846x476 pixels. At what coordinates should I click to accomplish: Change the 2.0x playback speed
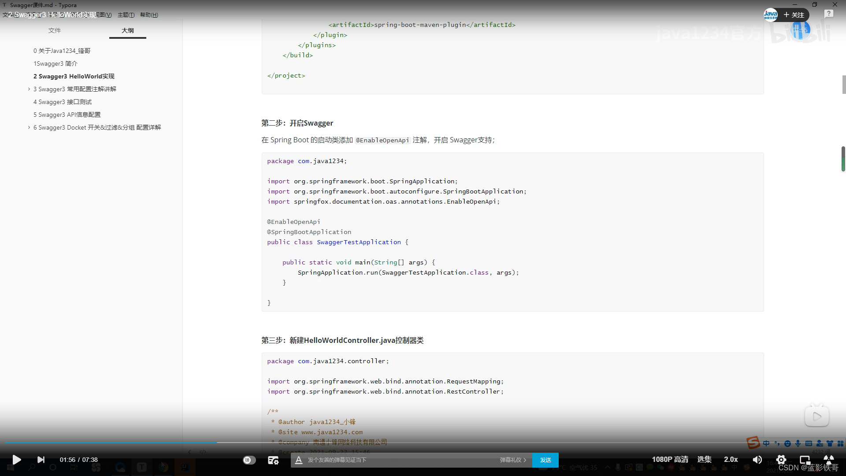[731, 459]
